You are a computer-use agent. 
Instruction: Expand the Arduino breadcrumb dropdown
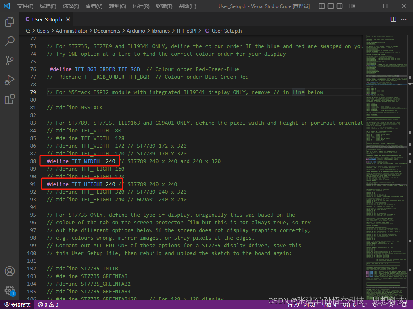point(136,30)
